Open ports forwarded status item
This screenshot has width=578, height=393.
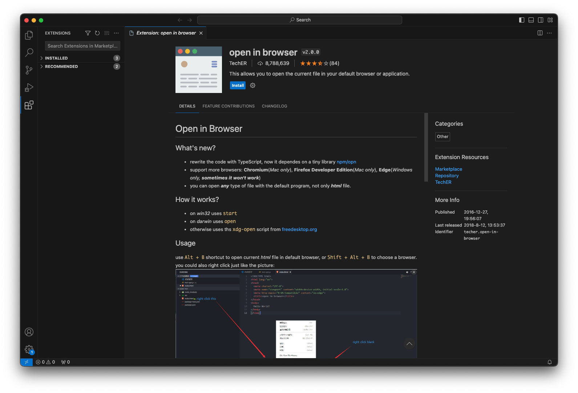pyautogui.click(x=65, y=362)
